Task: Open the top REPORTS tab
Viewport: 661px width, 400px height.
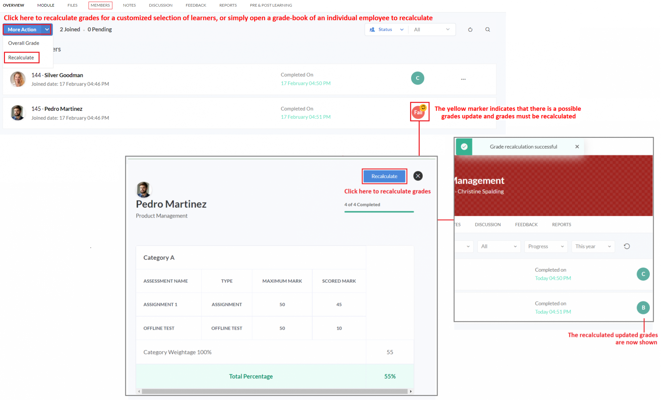Action: tap(228, 5)
